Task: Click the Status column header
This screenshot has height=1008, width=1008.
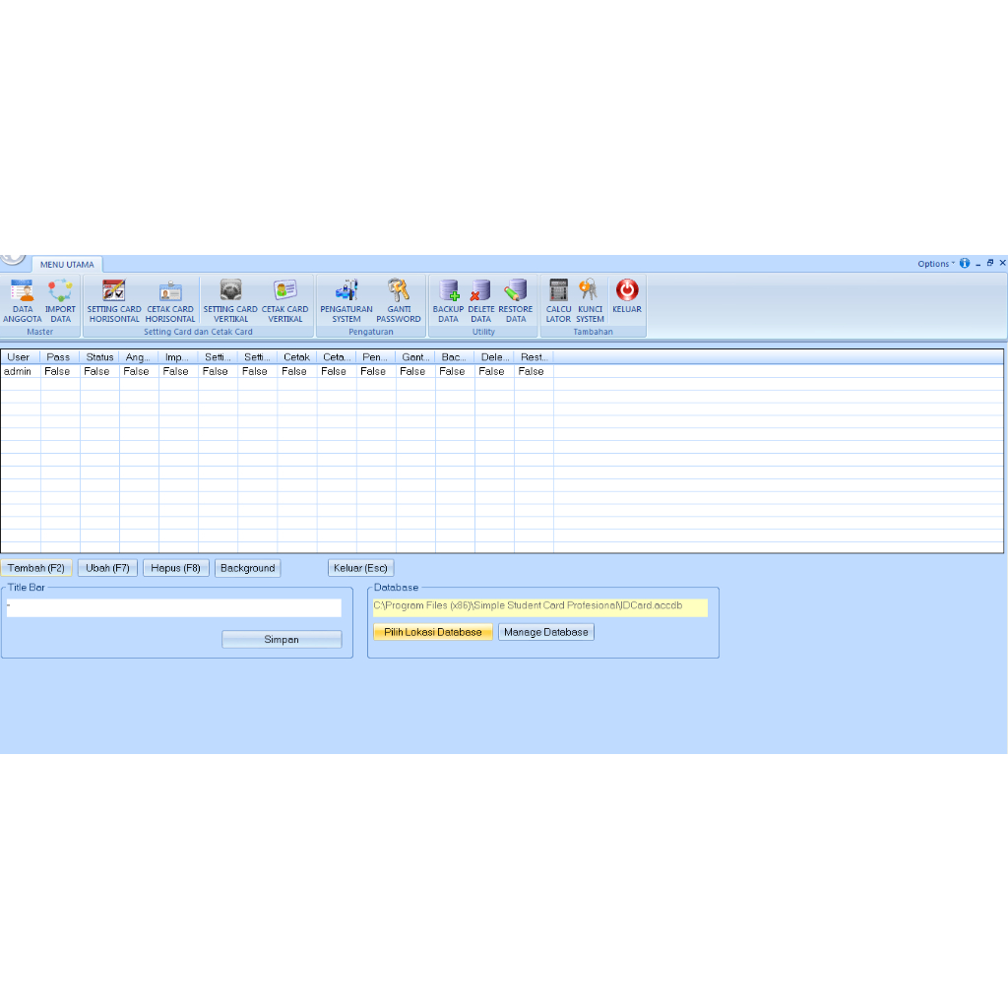Action: point(99,357)
